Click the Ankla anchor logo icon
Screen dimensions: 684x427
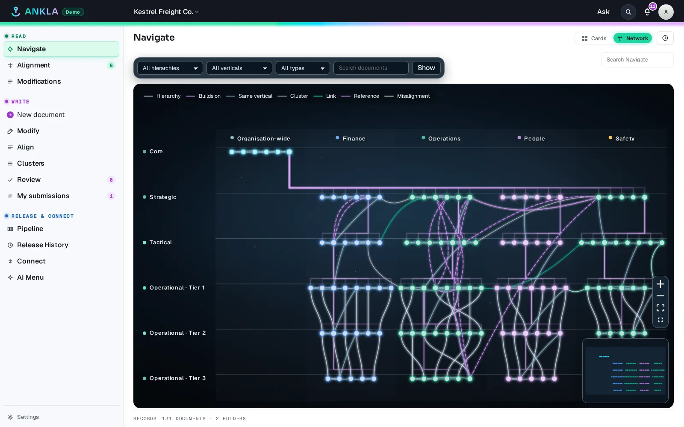(x=16, y=12)
